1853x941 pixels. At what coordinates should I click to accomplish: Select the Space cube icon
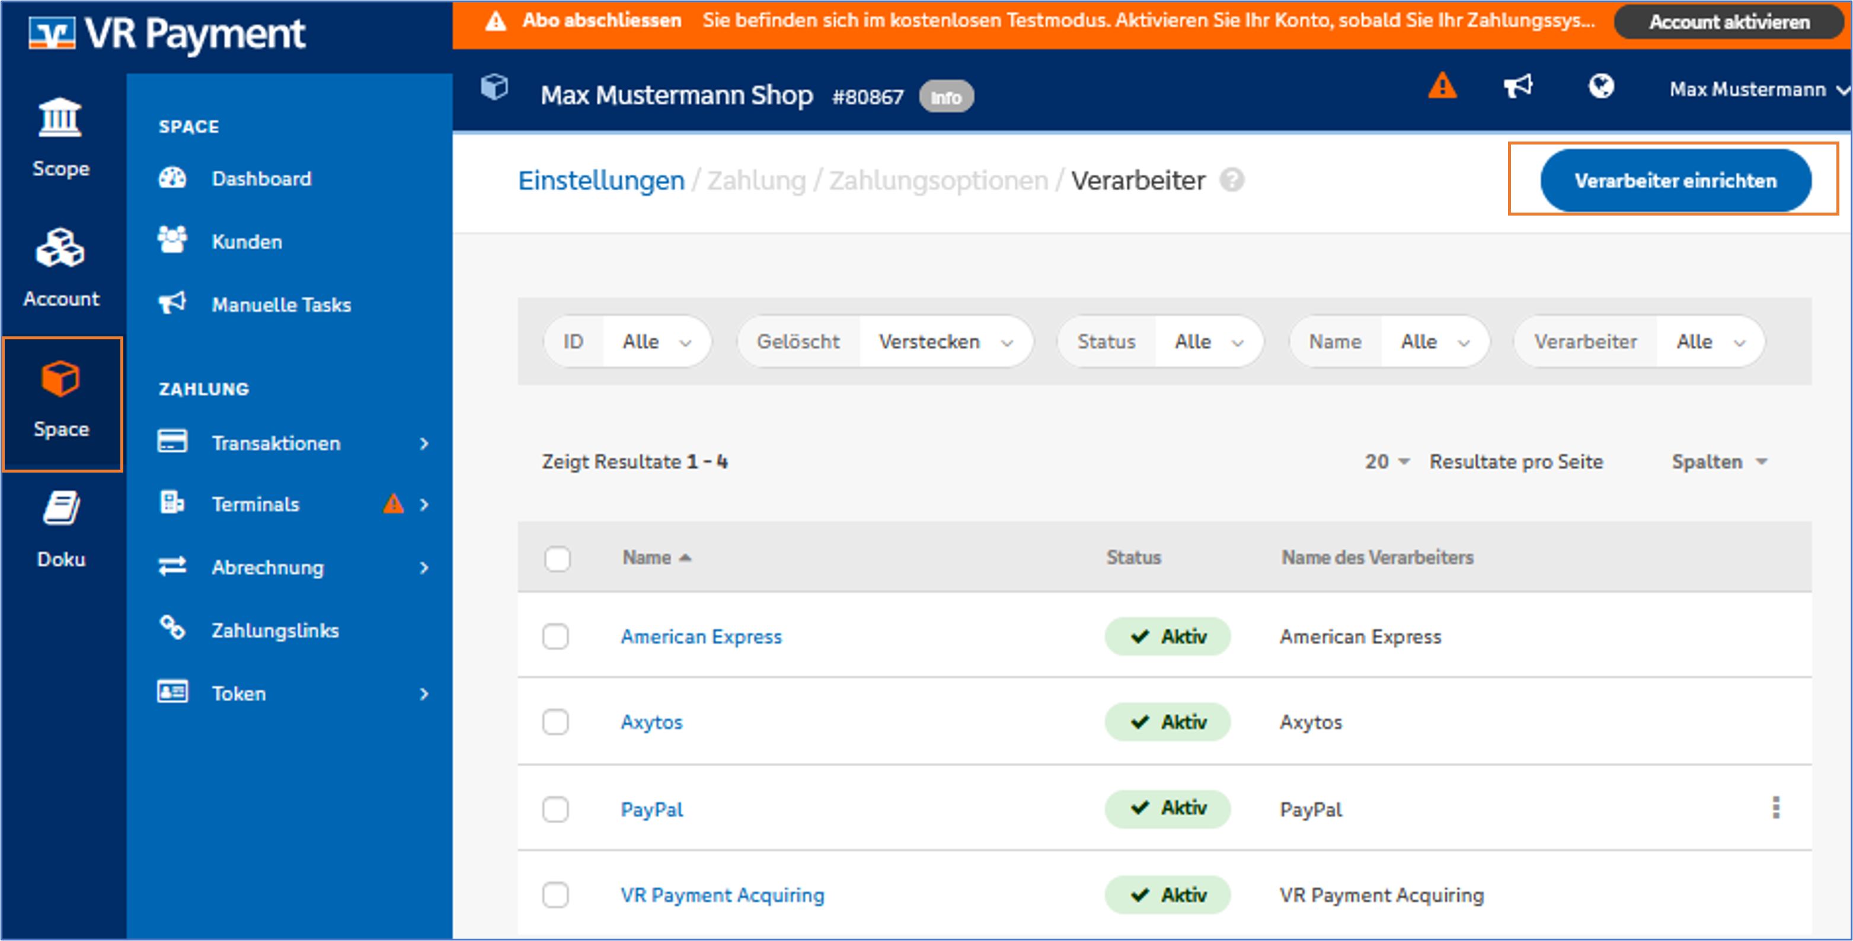60,378
